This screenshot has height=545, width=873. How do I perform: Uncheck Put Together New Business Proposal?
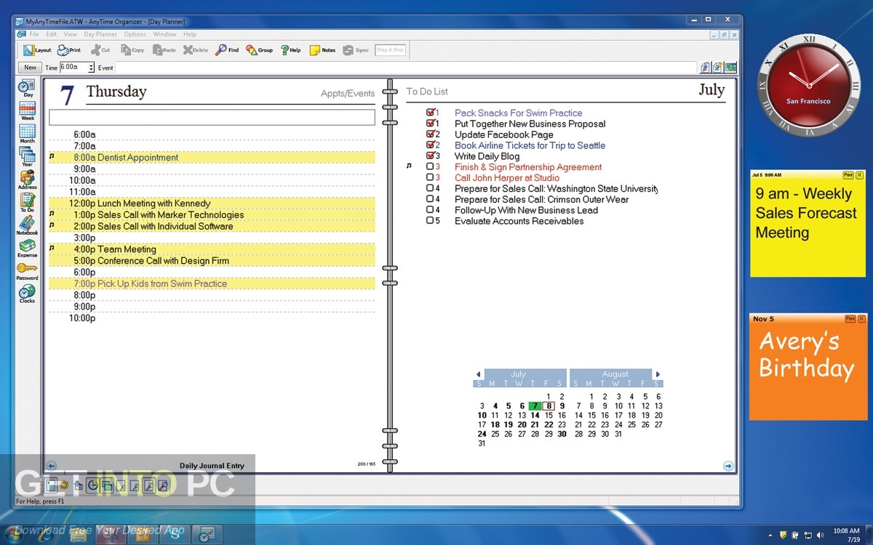click(430, 124)
